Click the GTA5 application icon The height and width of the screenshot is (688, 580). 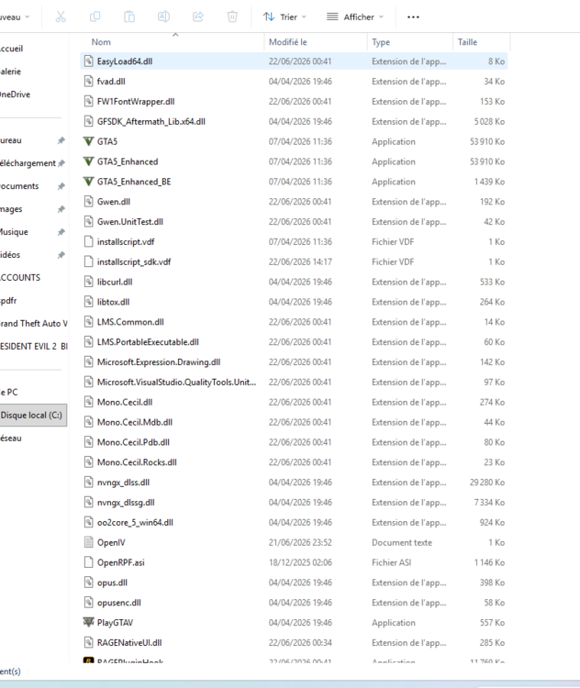point(88,141)
